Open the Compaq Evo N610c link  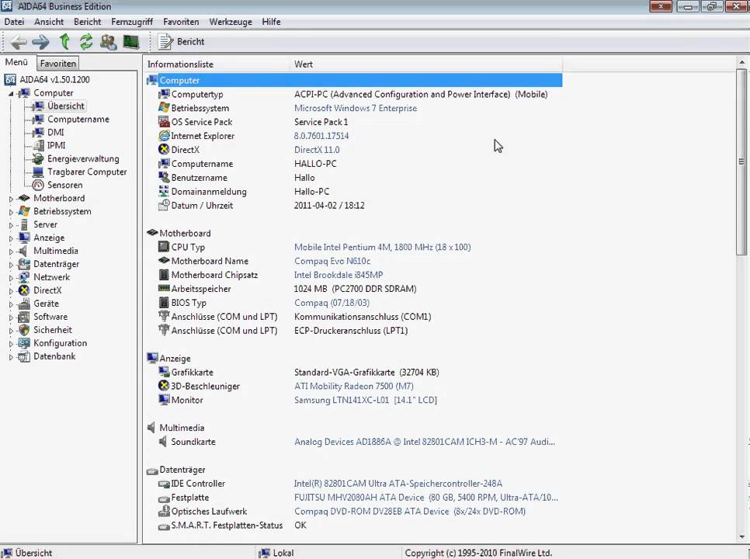tap(332, 261)
